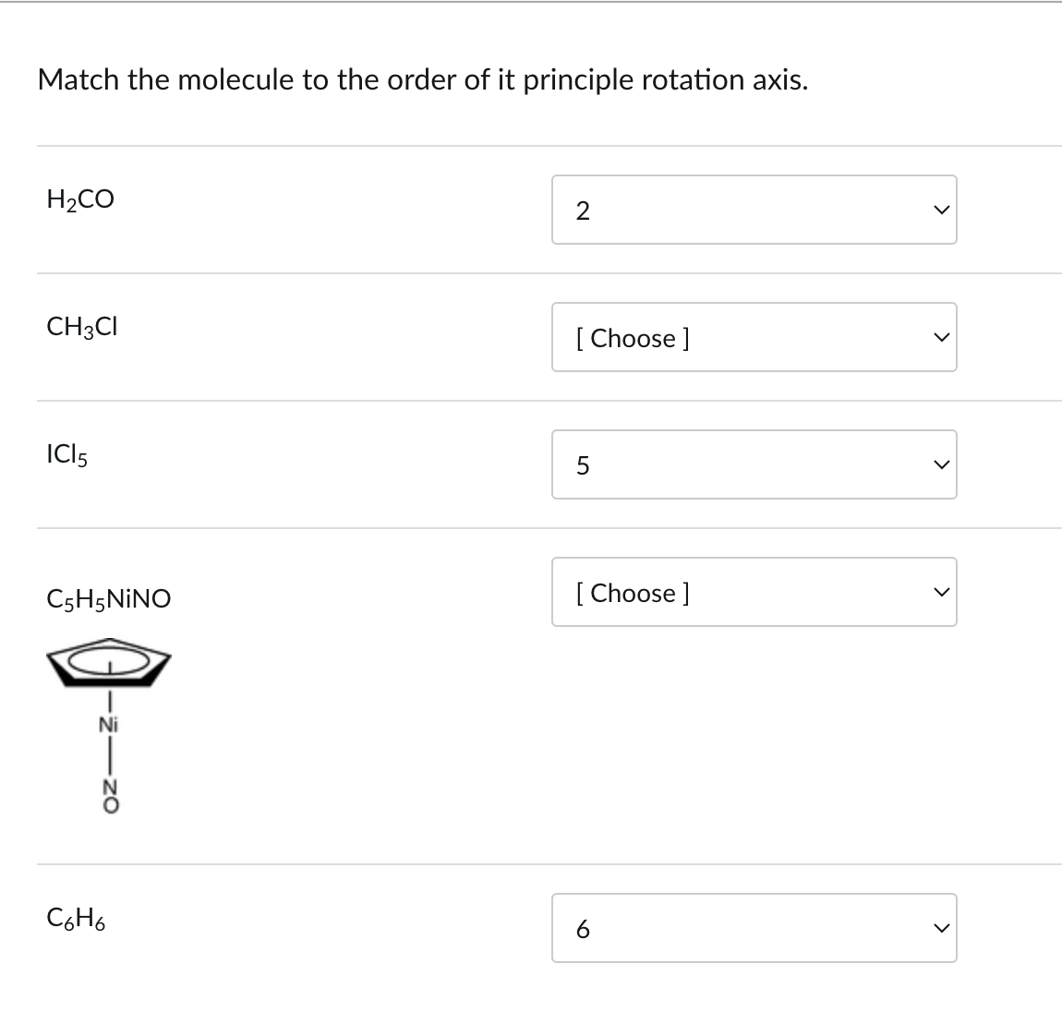1062x1012 pixels.
Task: Click the chevron arrow on the C5H5NiNO dropdown
Action: [940, 593]
